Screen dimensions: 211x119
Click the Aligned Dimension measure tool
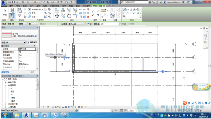point(104,16)
